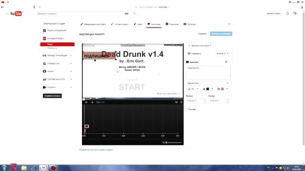
Task: Open the Yandex browser taskbar icon
Action: point(43,168)
